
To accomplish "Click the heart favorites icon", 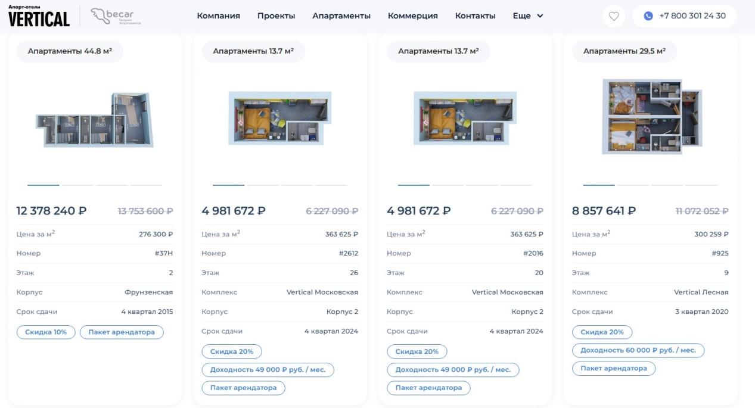I will click(614, 16).
